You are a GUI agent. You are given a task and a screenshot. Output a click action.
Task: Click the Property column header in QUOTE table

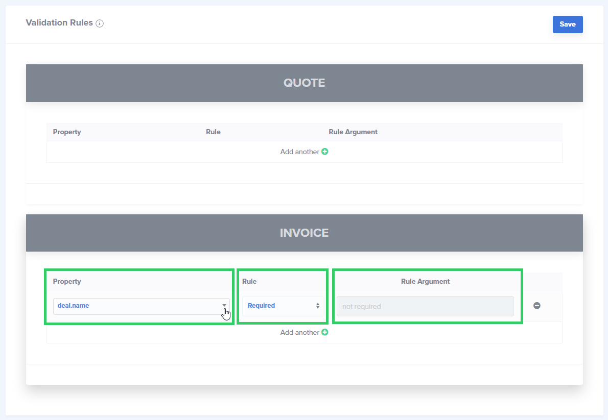pos(67,132)
